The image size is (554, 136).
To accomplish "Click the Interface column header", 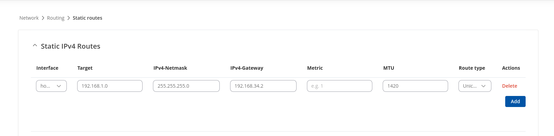I will (47, 68).
